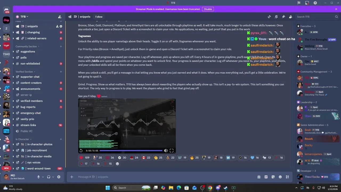This screenshot has height=192, width=341.
Task: Open the sticker picker icon
Action: [x=273, y=177]
